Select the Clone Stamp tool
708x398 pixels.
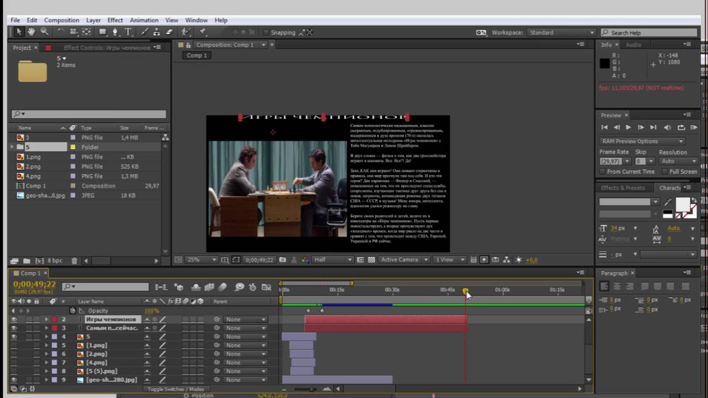click(x=157, y=32)
